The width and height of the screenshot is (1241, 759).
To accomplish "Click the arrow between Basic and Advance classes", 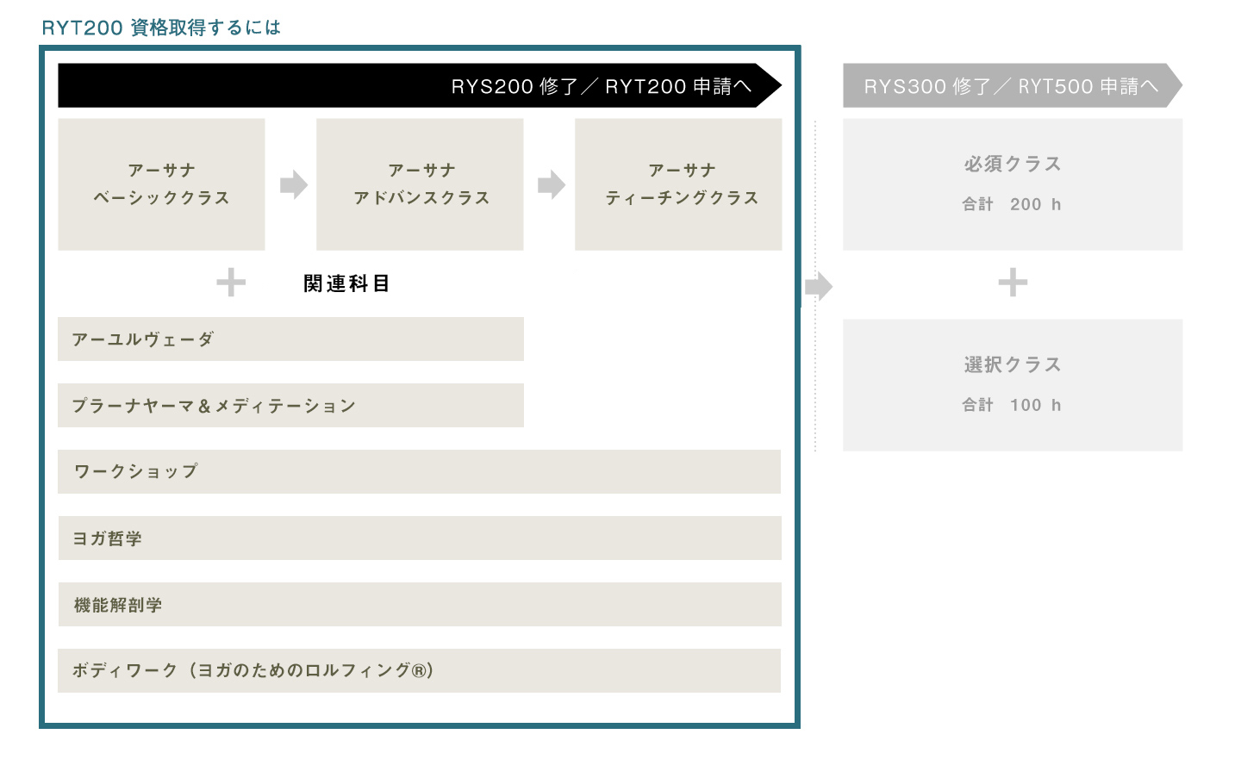I will point(294,184).
